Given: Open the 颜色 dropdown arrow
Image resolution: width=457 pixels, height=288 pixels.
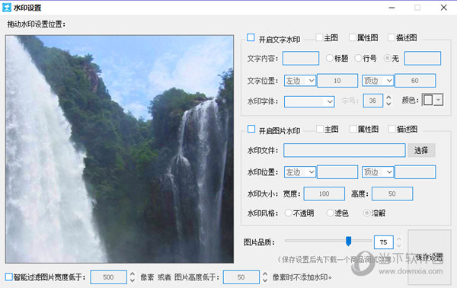Looking at the screenshot, I should (439, 100).
